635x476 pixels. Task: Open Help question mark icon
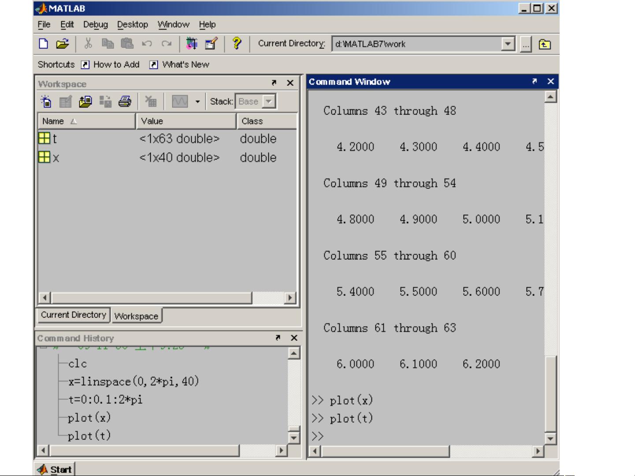(237, 43)
